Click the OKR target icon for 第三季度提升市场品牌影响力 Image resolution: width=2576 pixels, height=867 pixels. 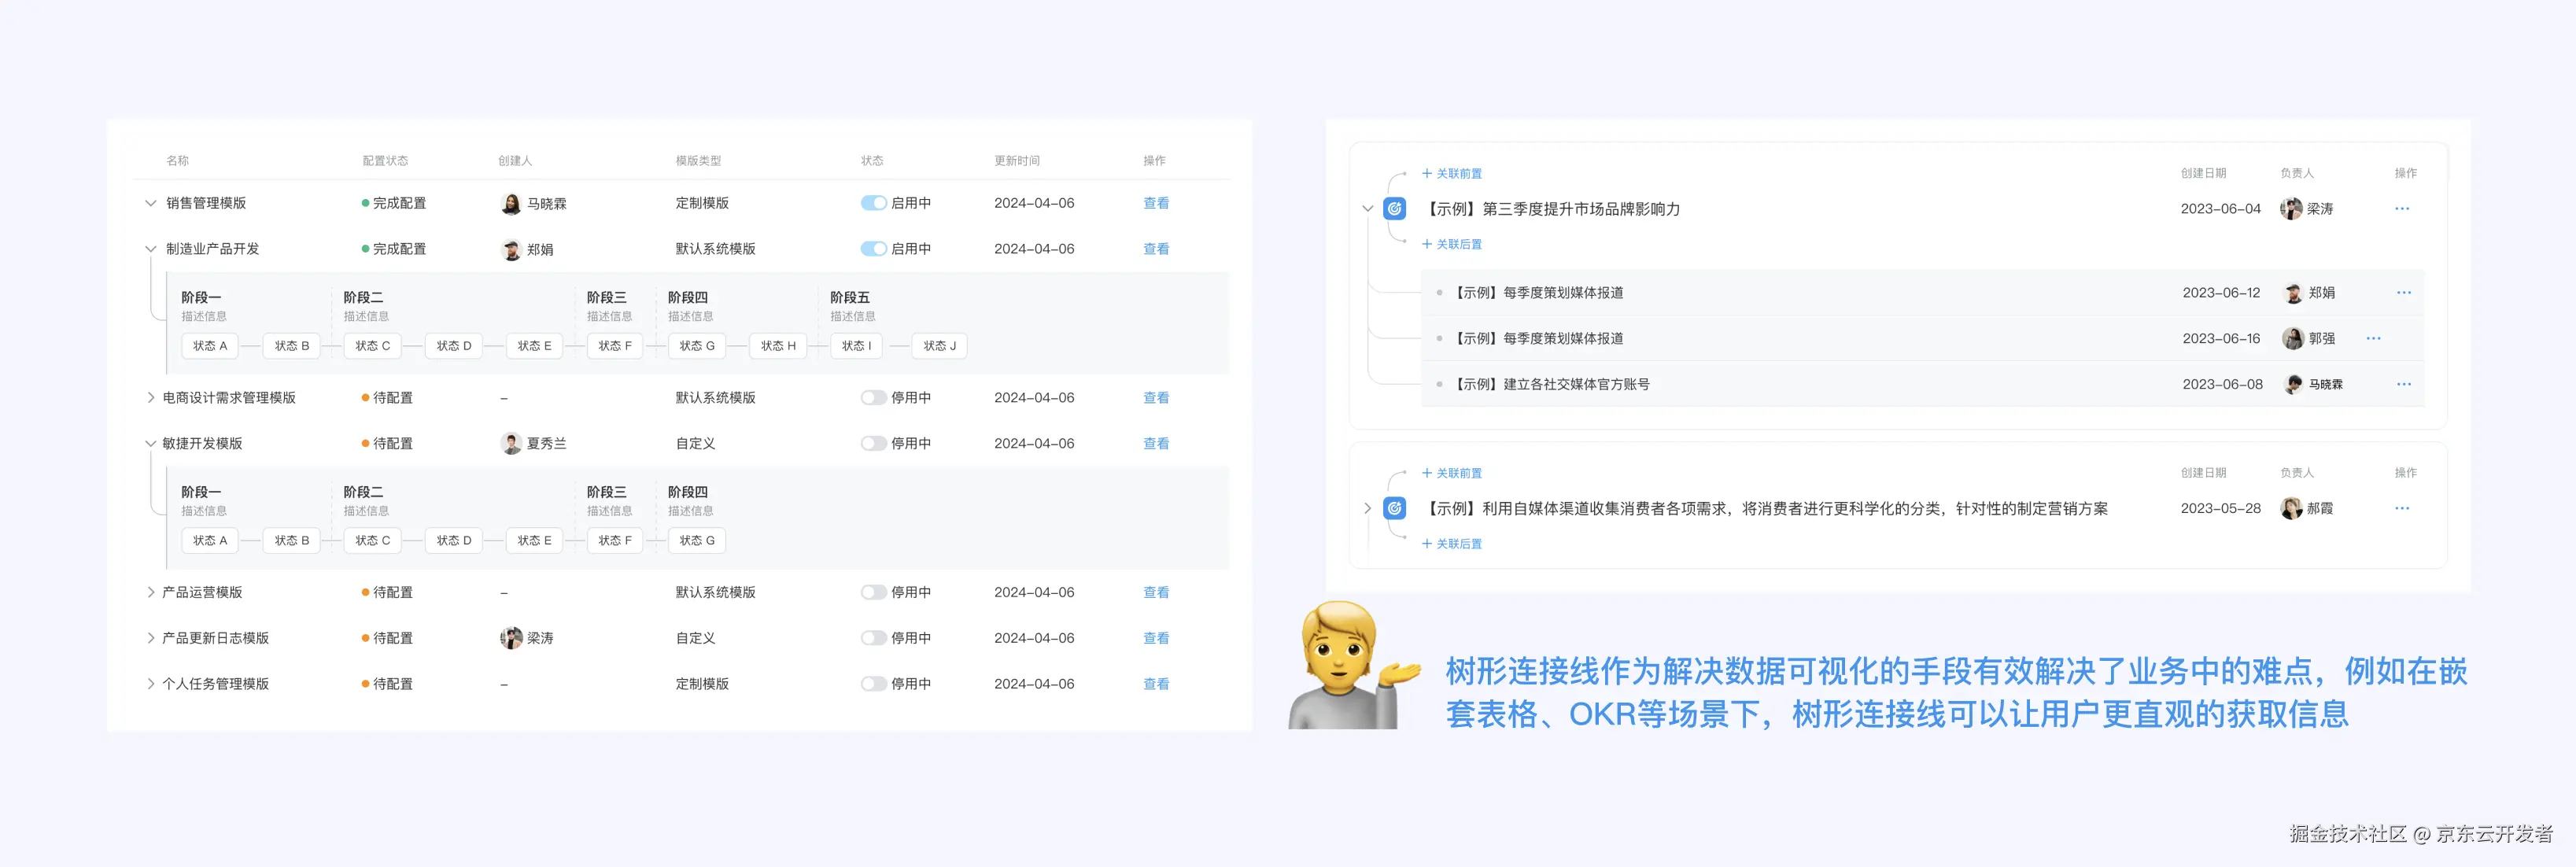[x=1394, y=209]
